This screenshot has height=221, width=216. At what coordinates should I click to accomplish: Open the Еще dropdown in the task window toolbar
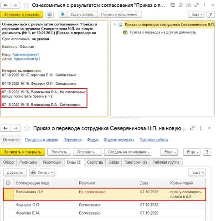coord(196,15)
